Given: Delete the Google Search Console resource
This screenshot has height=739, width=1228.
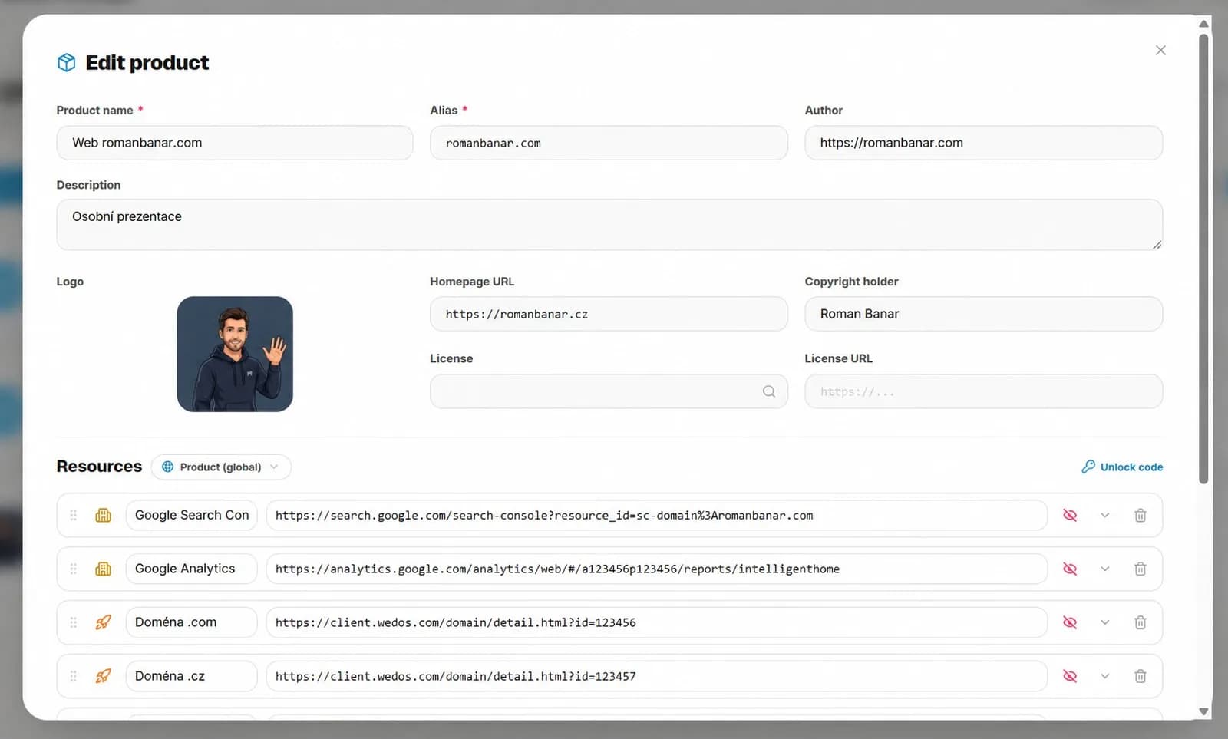Looking at the screenshot, I should click(1141, 515).
